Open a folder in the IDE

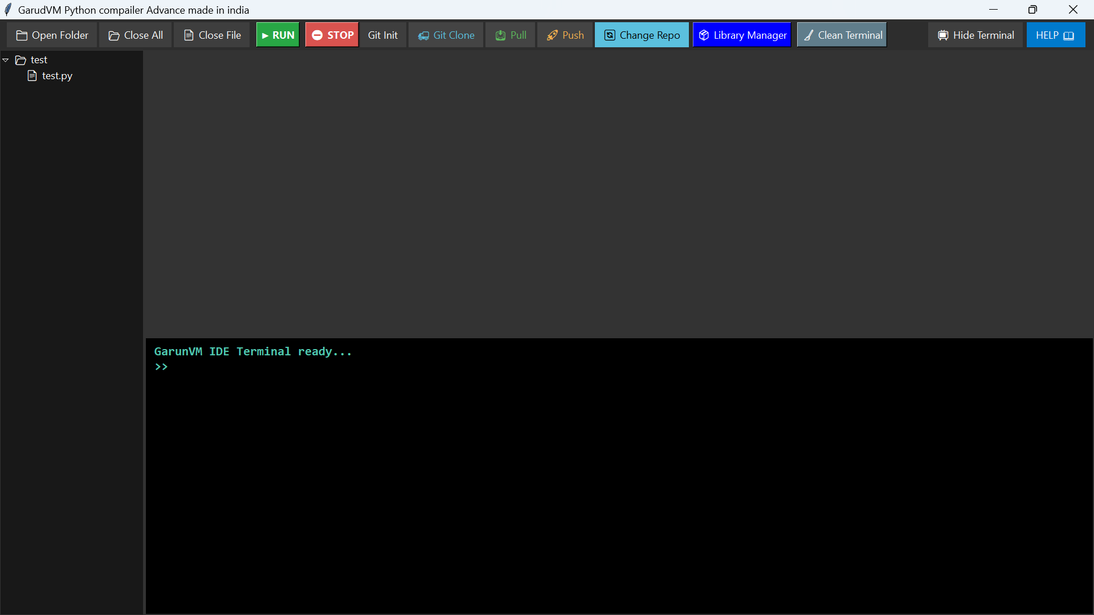[52, 35]
